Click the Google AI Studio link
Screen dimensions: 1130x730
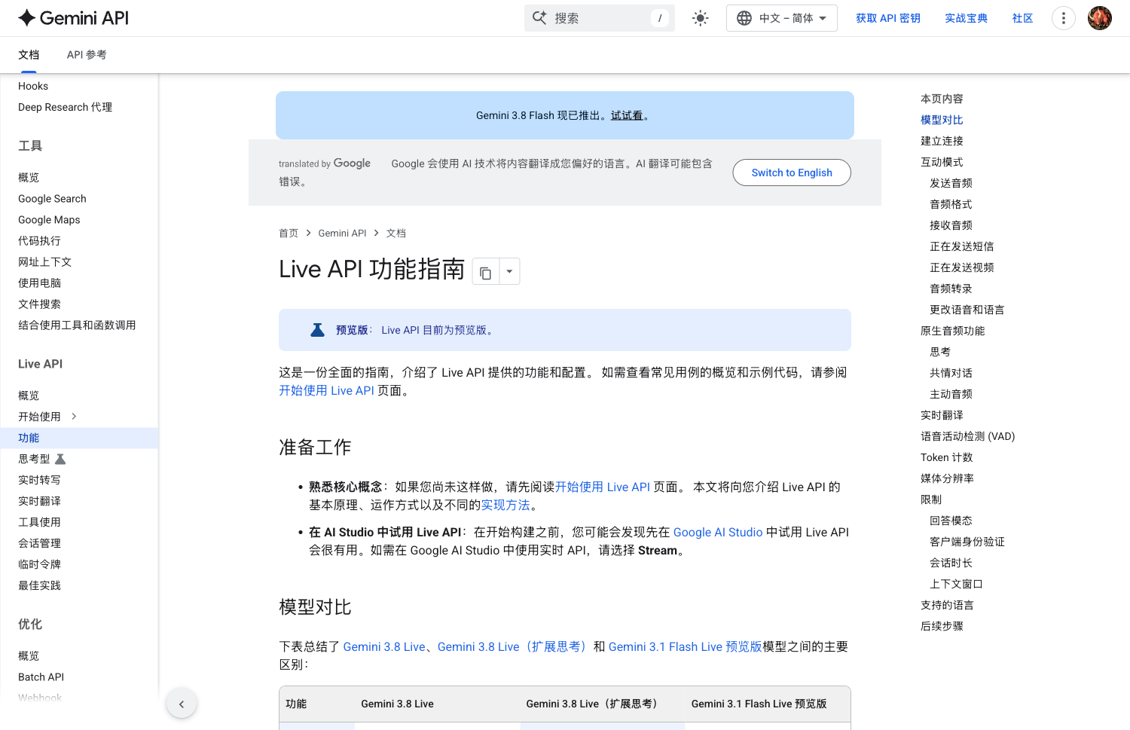718,532
